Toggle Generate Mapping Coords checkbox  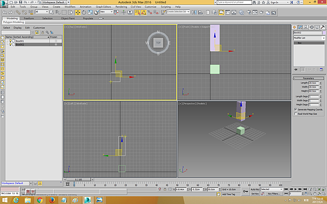point(295,109)
